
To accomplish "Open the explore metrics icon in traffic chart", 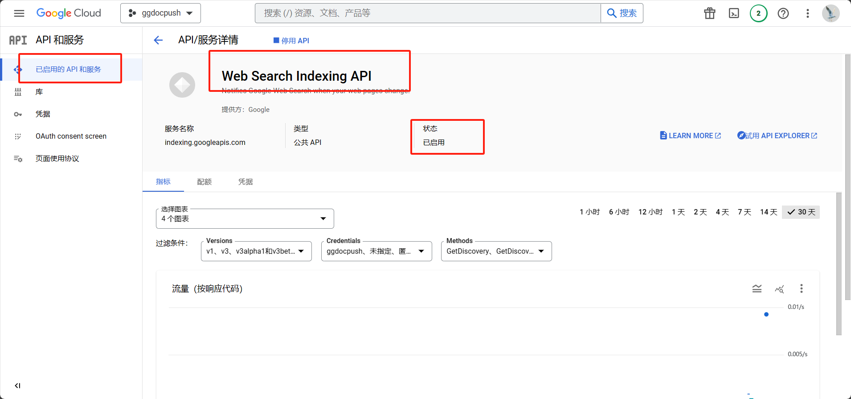I will tap(779, 289).
